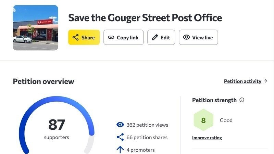Screen dimensions: 274x154
Task: Open the Petition activity link
Action: pyautogui.click(x=242, y=81)
